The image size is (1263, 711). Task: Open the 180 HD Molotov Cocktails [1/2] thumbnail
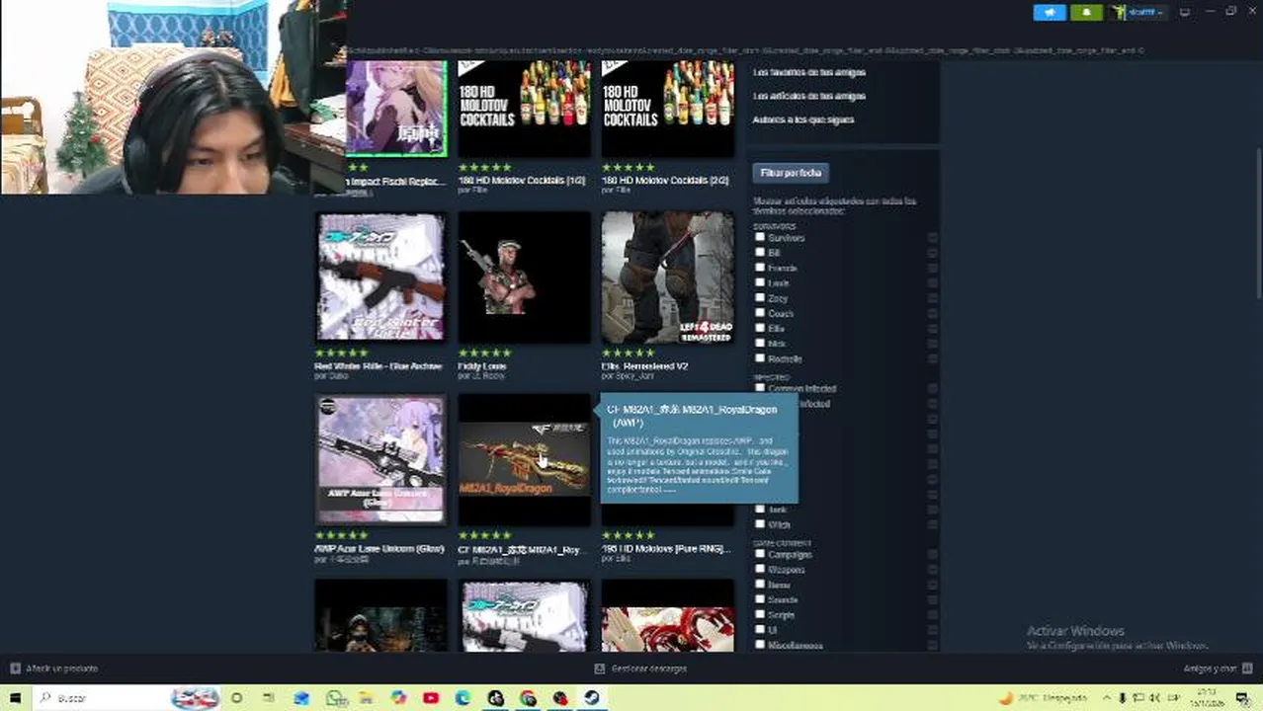[x=524, y=108]
